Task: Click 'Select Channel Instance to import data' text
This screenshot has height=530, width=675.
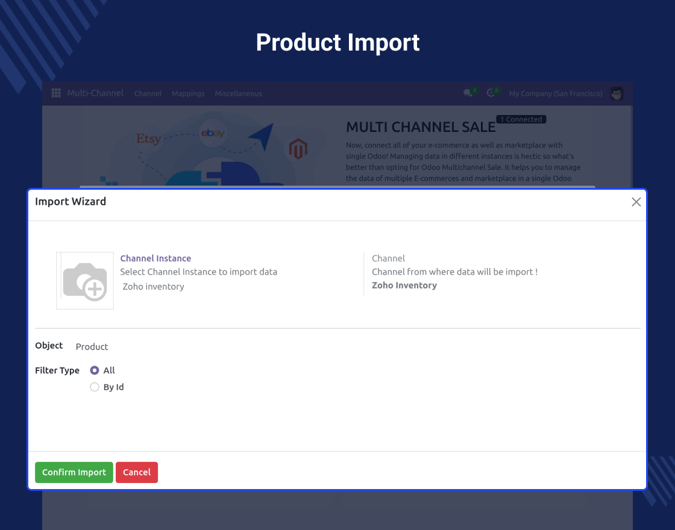Action: (198, 272)
